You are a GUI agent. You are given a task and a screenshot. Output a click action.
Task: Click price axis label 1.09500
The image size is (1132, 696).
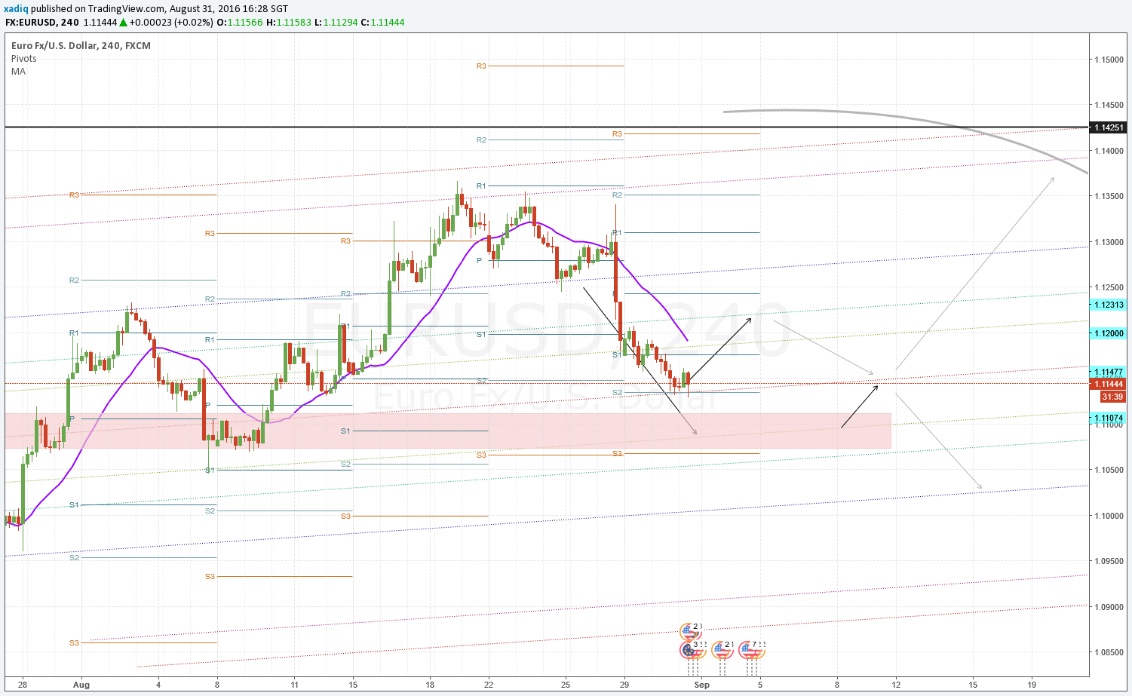click(x=1109, y=561)
